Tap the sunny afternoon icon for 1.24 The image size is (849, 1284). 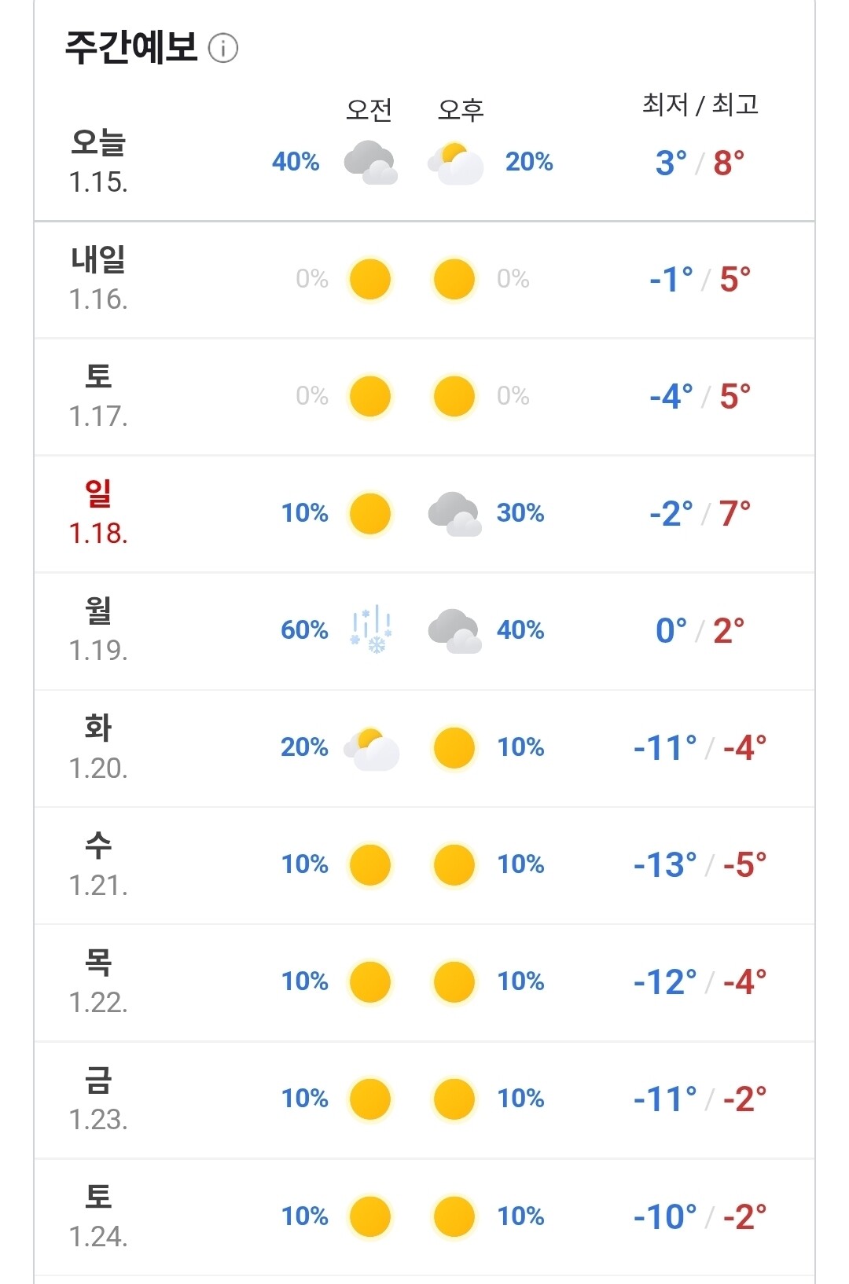[x=454, y=1216]
